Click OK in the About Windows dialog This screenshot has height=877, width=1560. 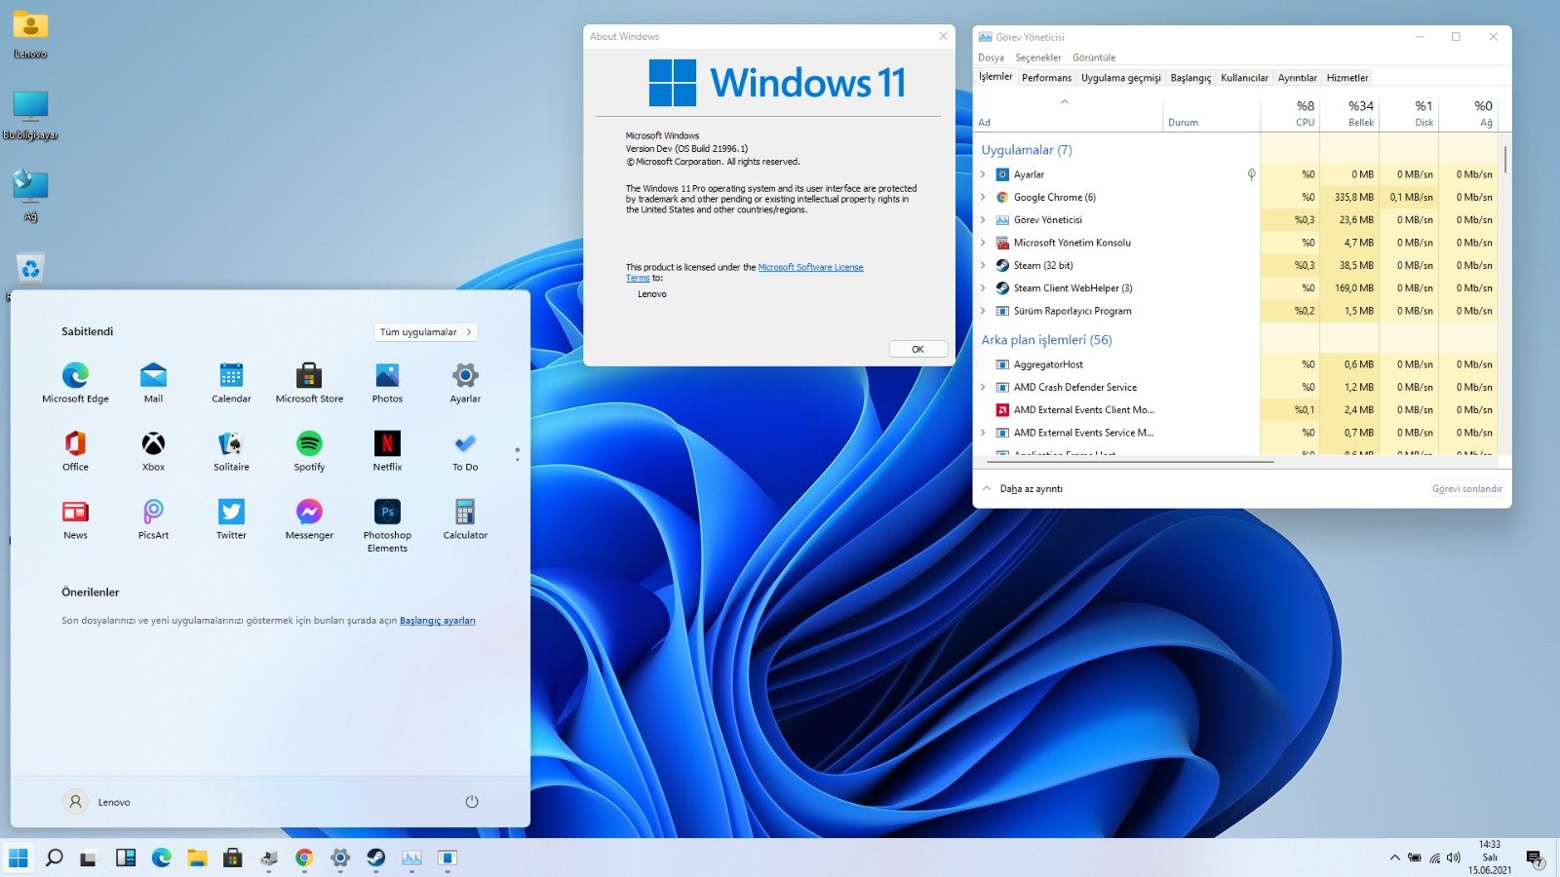(917, 349)
